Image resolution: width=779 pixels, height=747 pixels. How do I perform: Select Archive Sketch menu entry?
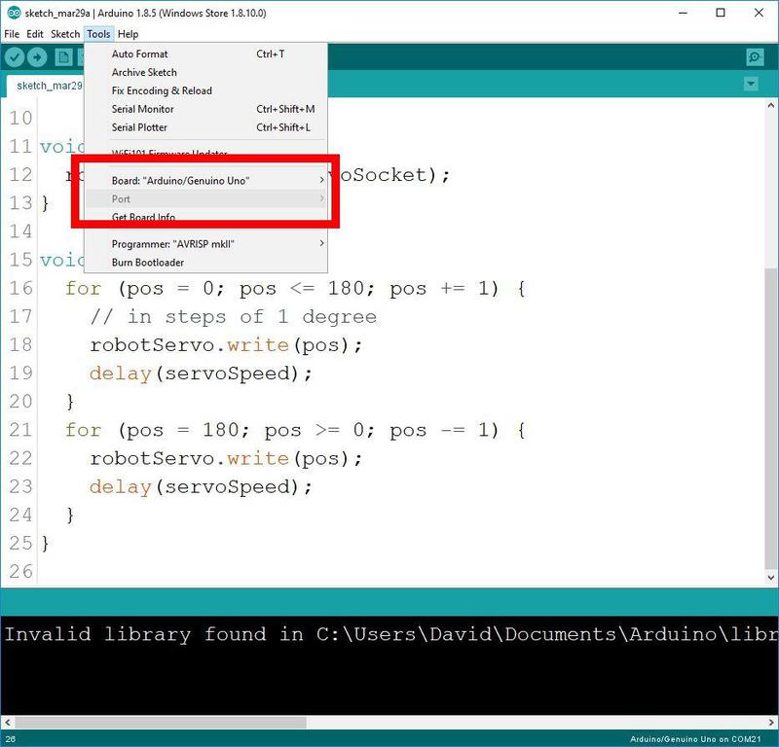[205, 72]
